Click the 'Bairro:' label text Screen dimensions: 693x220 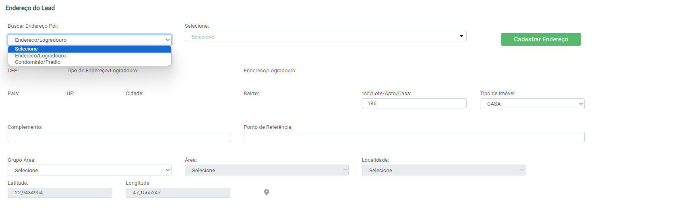(251, 94)
